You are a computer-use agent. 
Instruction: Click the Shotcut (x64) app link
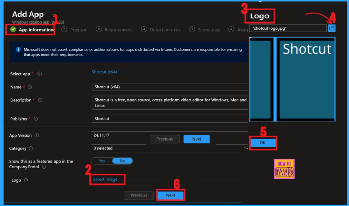(x=104, y=72)
